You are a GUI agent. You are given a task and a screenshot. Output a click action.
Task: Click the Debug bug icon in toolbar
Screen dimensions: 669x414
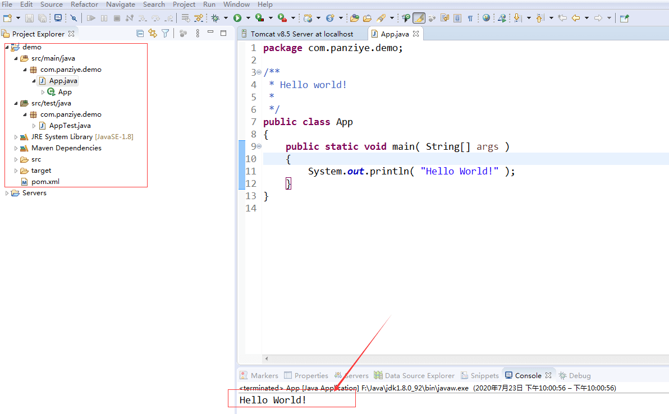tap(215, 18)
